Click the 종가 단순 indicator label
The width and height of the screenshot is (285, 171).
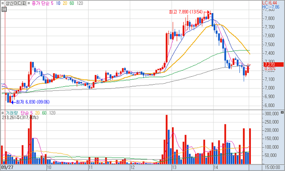click(41, 3)
